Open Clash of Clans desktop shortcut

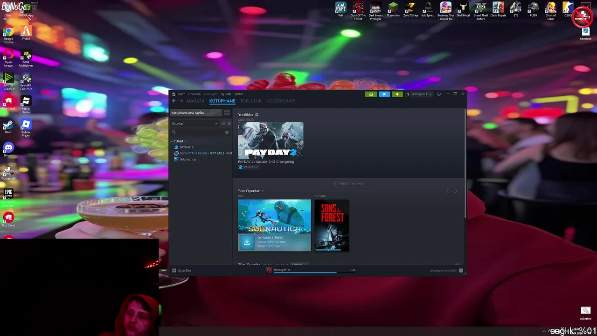(x=551, y=11)
